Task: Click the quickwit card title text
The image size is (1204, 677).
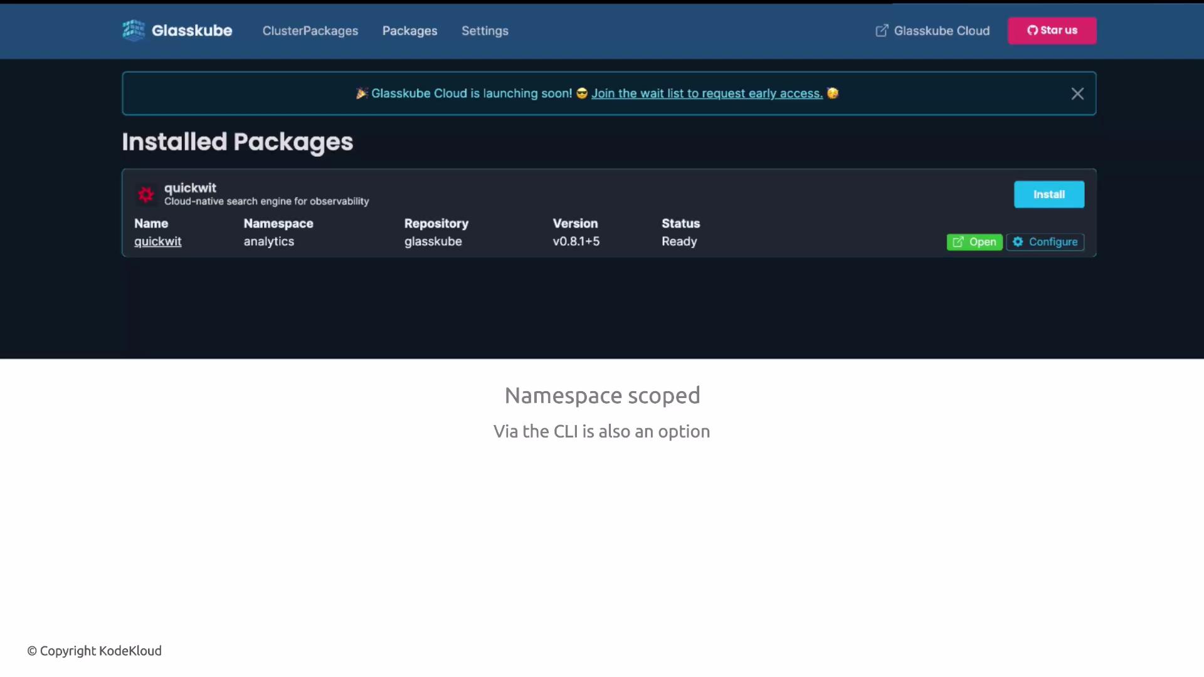Action: point(190,188)
